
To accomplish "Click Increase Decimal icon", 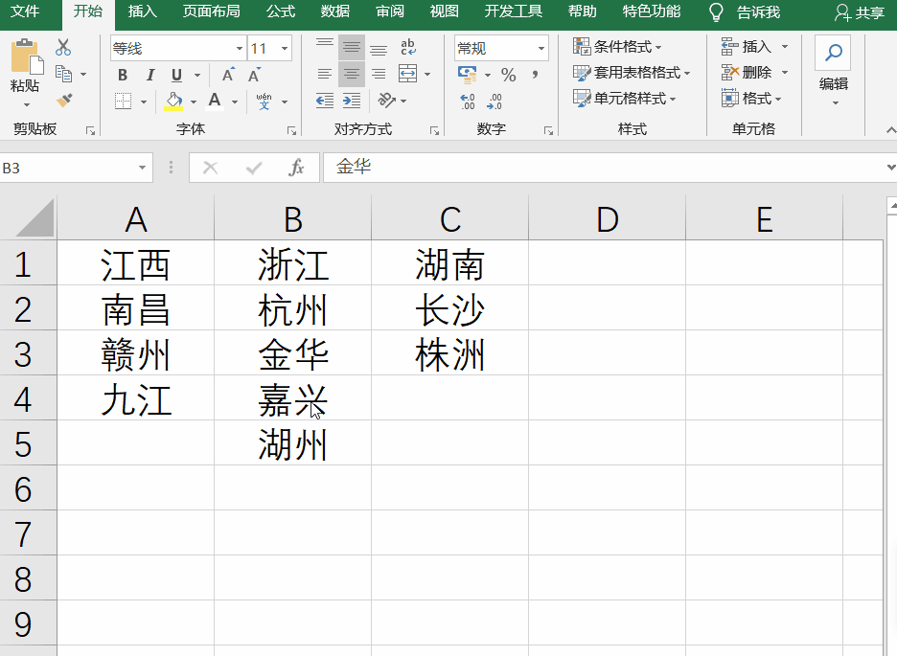I will [468, 102].
